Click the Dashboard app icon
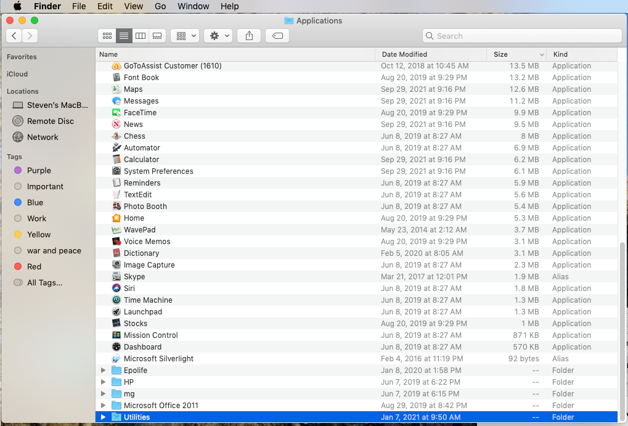The image size is (628, 426). [x=116, y=346]
